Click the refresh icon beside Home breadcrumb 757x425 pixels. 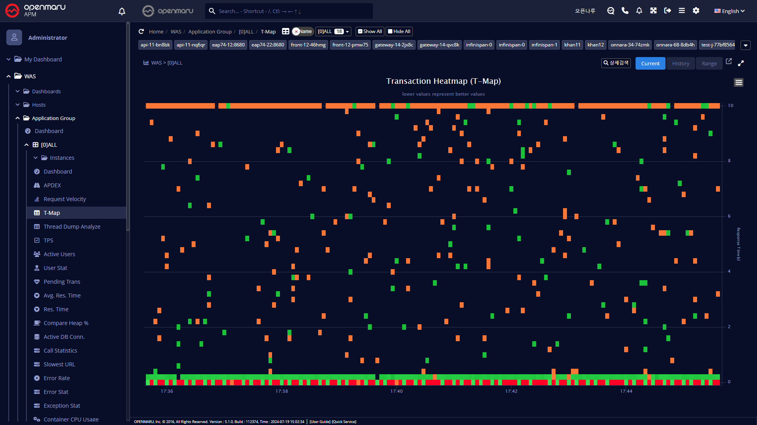coord(141,31)
